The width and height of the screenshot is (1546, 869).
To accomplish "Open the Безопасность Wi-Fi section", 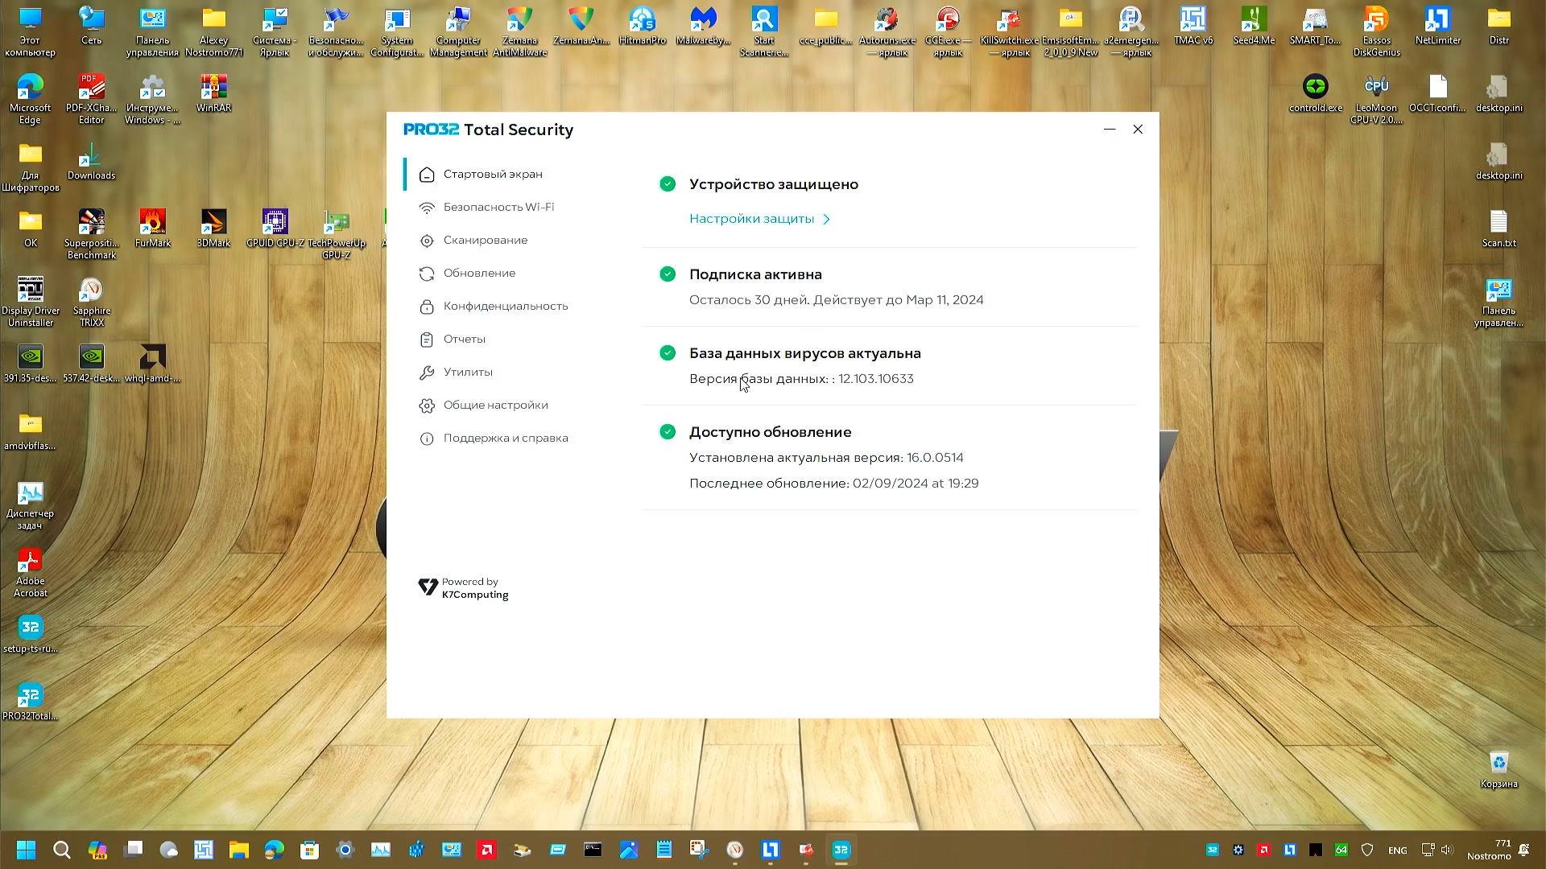I will click(x=498, y=208).
